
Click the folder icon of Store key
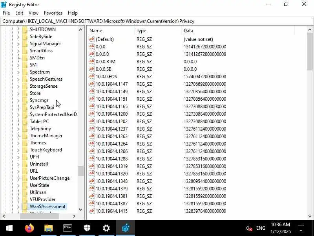[25, 93]
